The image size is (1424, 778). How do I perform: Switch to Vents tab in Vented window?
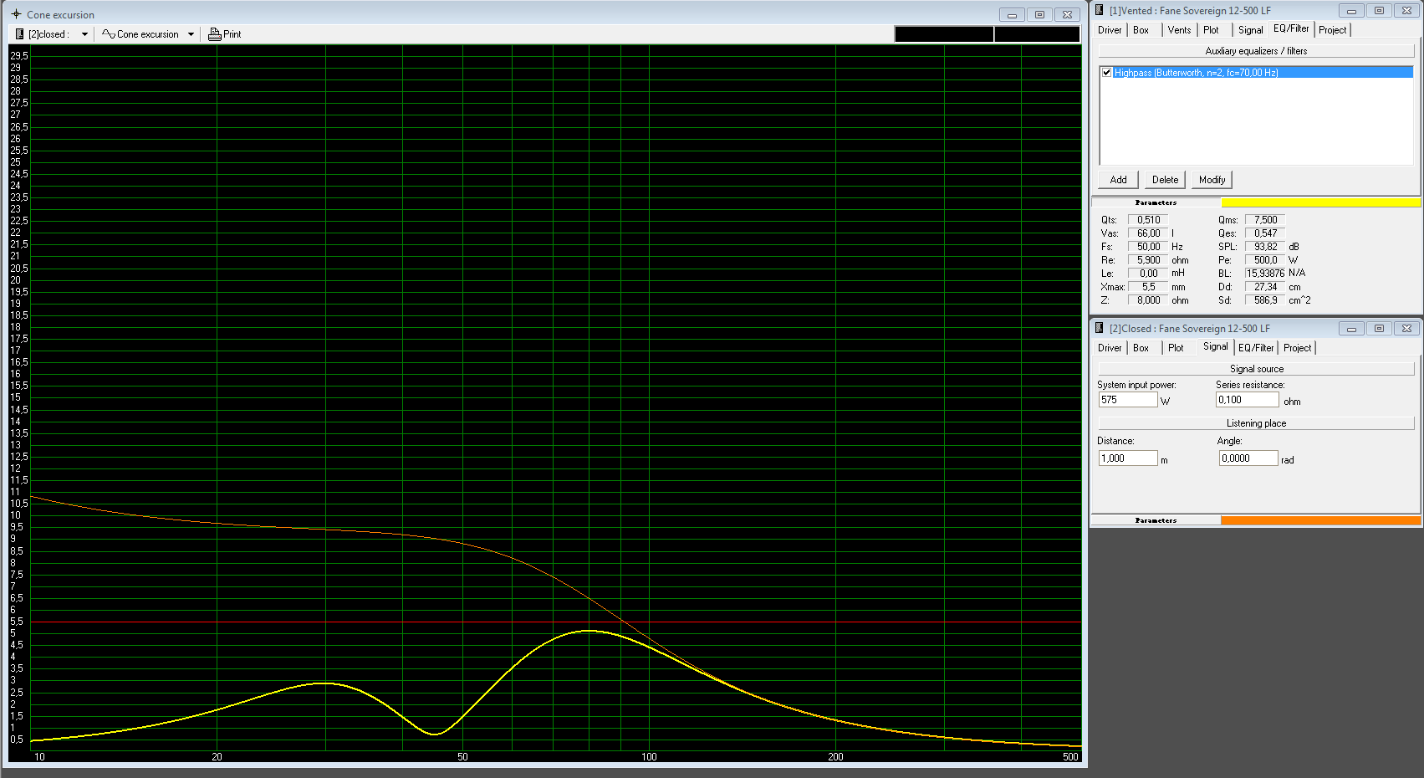1179,30
